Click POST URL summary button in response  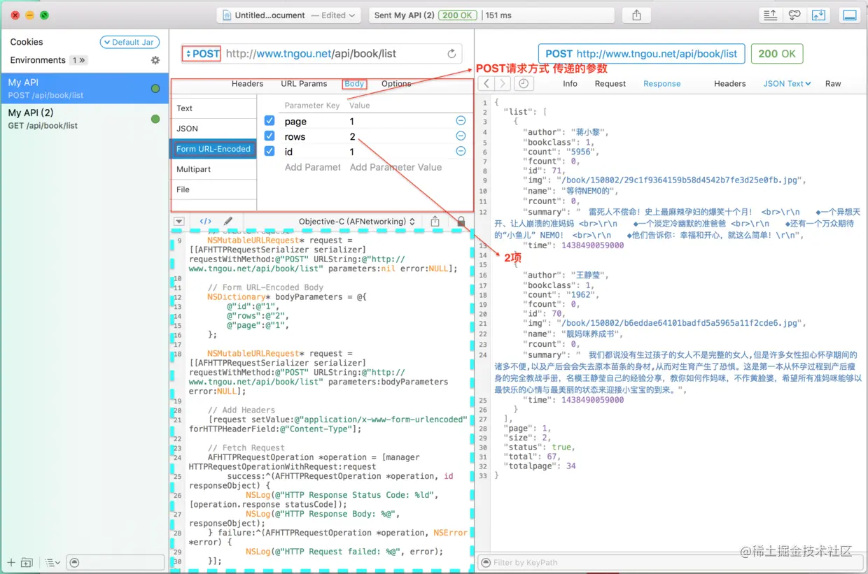[641, 54]
